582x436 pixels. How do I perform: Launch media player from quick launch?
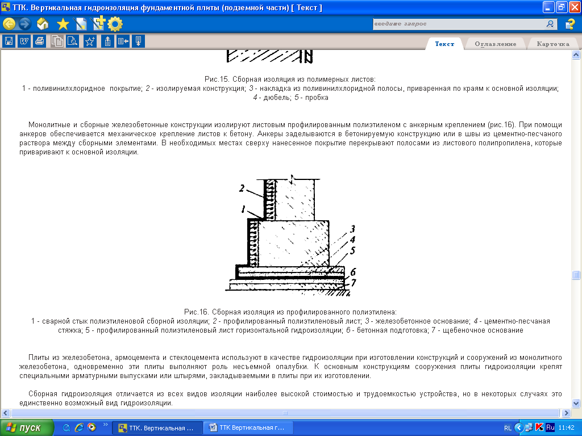tap(92, 427)
